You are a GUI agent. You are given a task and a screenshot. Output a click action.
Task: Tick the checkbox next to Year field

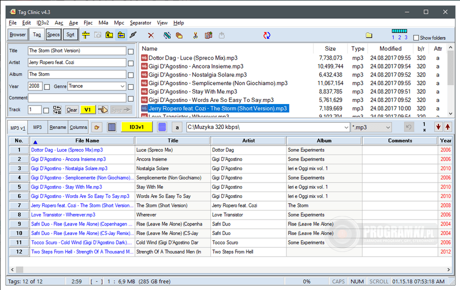[x=47, y=87]
